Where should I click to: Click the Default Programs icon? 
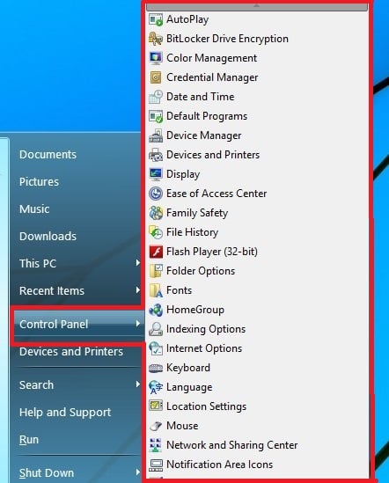pyautogui.click(x=156, y=116)
